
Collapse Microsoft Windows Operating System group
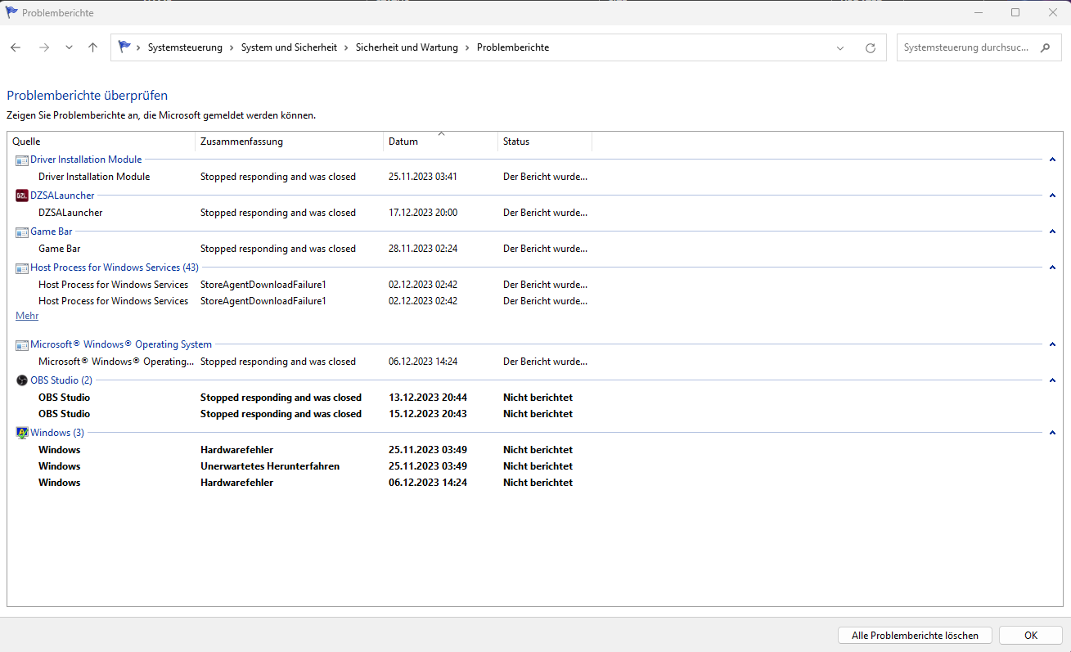(1052, 344)
